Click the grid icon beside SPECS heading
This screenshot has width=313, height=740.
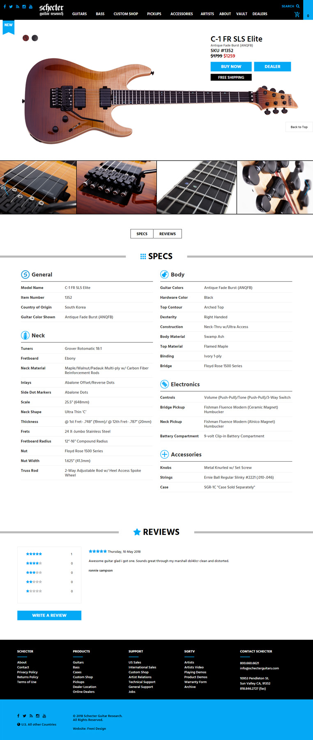tap(143, 256)
